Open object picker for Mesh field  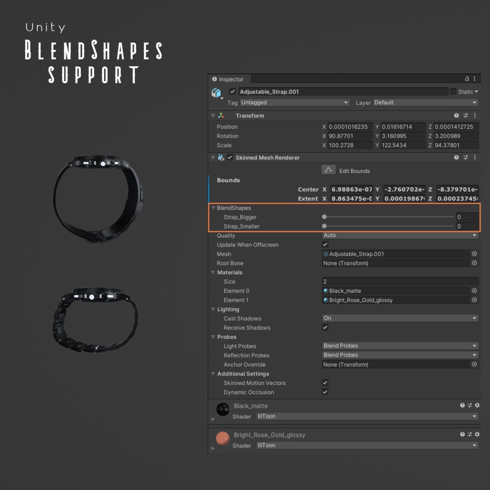474,254
